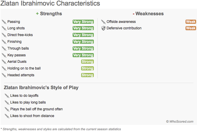This screenshot has width=197, height=132.
Task: Click the Very Strong badge for Passing
Action: pyautogui.click(x=83, y=22)
